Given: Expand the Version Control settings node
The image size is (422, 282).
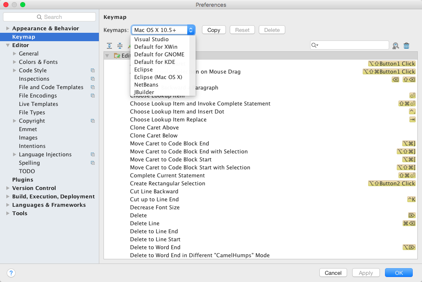Looking at the screenshot, I should 8,188.
